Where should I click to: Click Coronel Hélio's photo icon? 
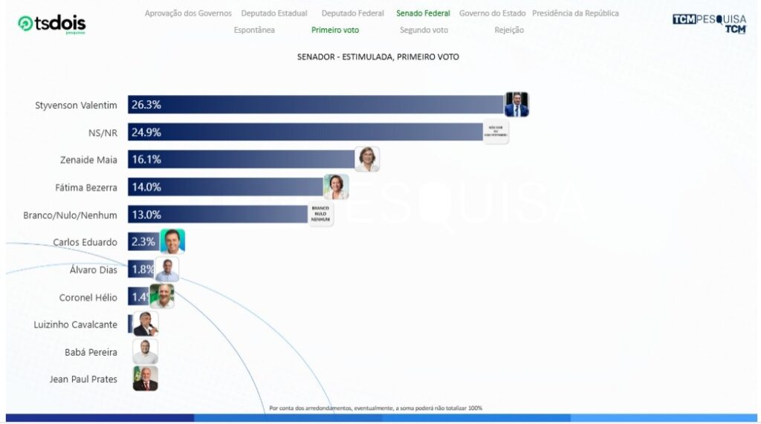[x=162, y=296]
